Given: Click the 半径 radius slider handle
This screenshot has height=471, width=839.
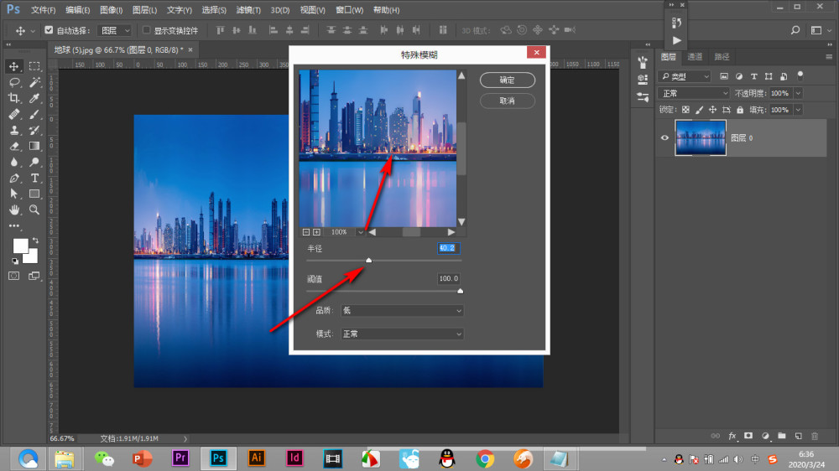Looking at the screenshot, I should [x=368, y=260].
